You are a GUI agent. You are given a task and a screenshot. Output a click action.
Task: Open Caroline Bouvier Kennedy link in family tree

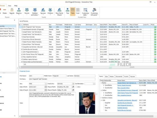point(125,103)
